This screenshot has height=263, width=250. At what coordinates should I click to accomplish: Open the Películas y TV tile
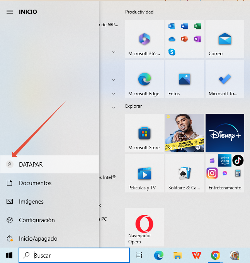point(145,173)
